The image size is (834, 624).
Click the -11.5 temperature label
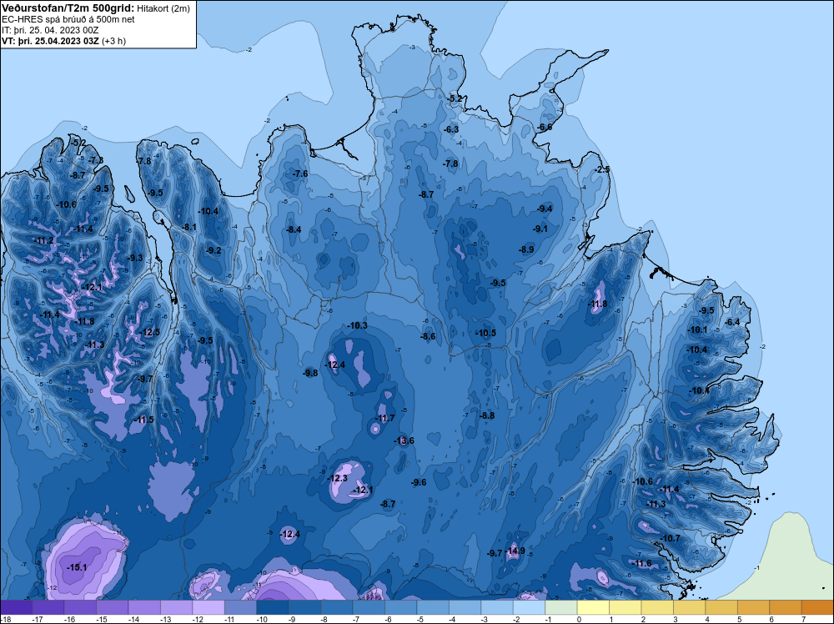pos(143,420)
